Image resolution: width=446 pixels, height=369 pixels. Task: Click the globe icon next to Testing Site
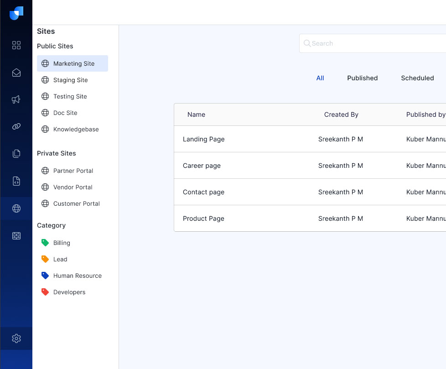(45, 96)
